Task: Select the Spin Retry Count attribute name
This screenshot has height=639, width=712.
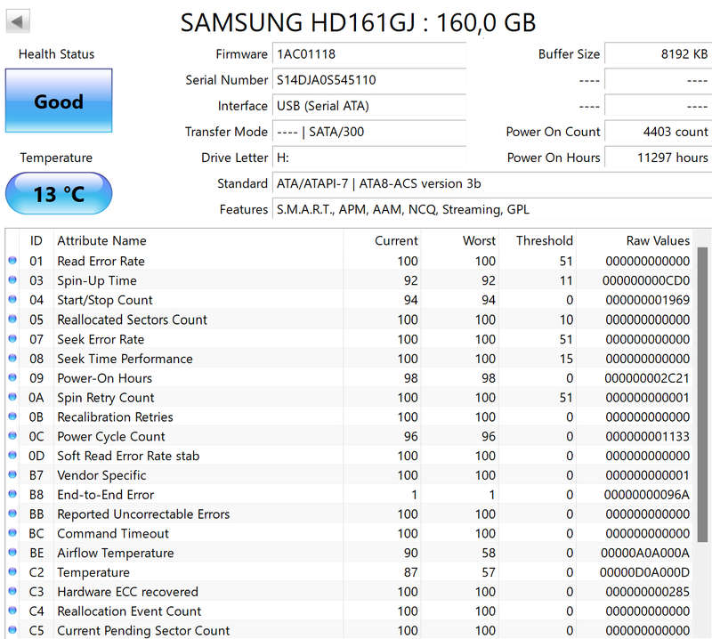Action: [106, 398]
